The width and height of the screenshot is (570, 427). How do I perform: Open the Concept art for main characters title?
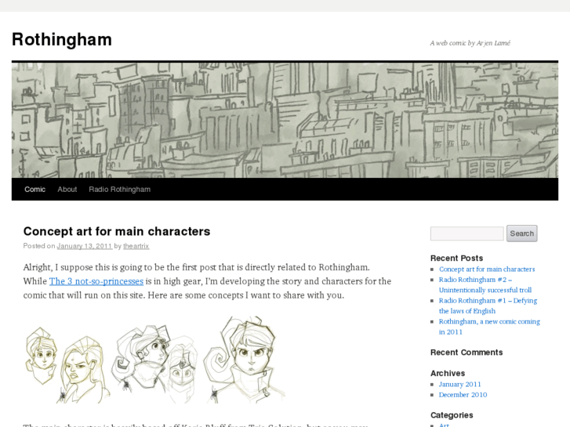[117, 231]
